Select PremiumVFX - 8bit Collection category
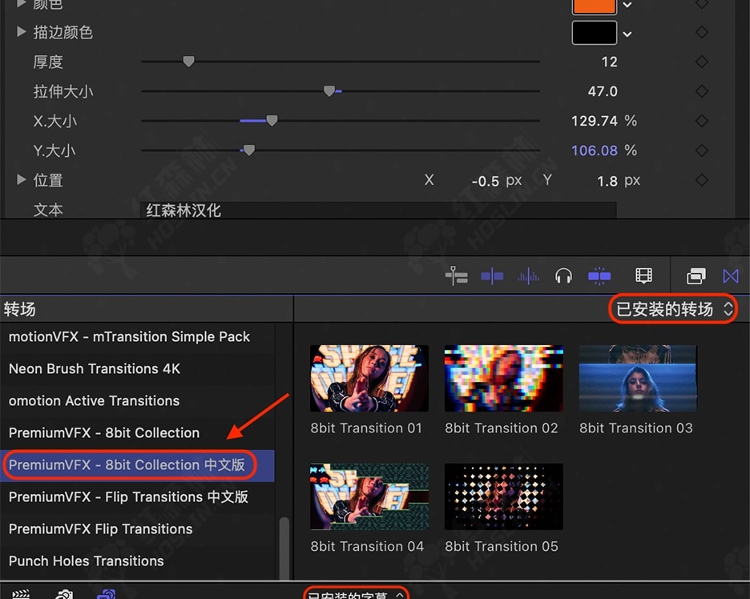 pyautogui.click(x=137, y=433)
